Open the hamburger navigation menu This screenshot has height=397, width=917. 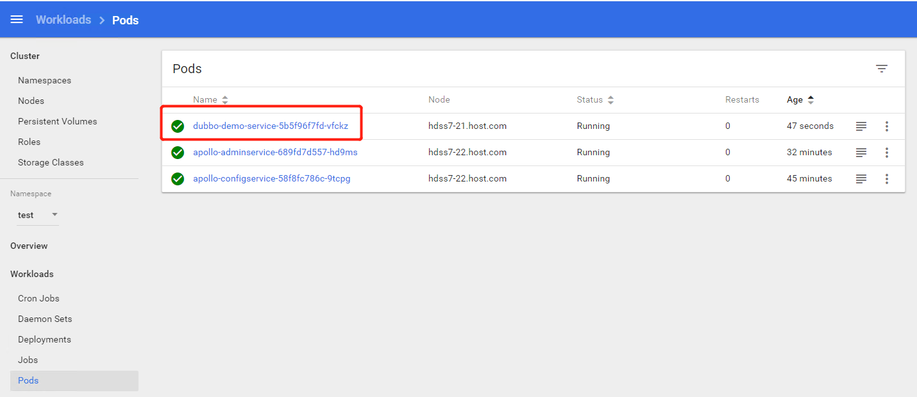17,19
